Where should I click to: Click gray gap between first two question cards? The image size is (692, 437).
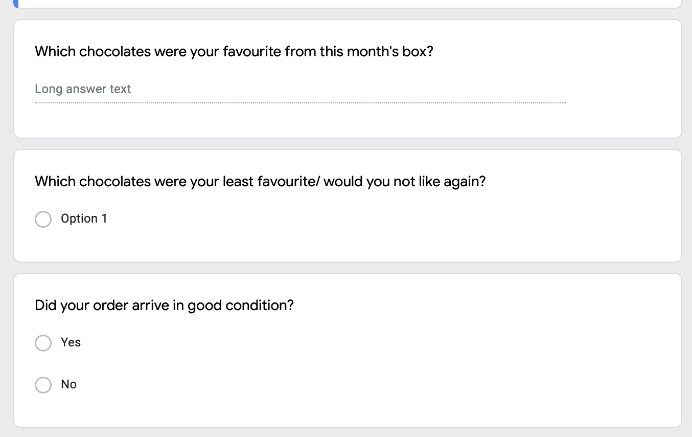pyautogui.click(x=348, y=144)
